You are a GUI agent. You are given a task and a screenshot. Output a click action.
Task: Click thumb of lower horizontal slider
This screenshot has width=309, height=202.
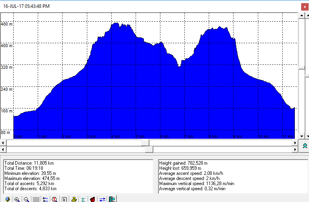pos(149,149)
